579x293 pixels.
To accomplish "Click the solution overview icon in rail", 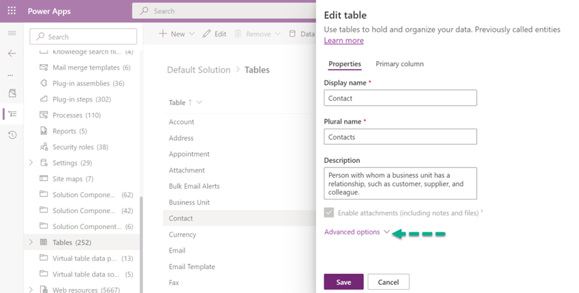I will point(12,93).
